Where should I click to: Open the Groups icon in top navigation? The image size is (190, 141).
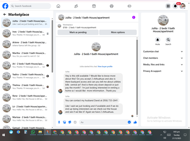112,6
